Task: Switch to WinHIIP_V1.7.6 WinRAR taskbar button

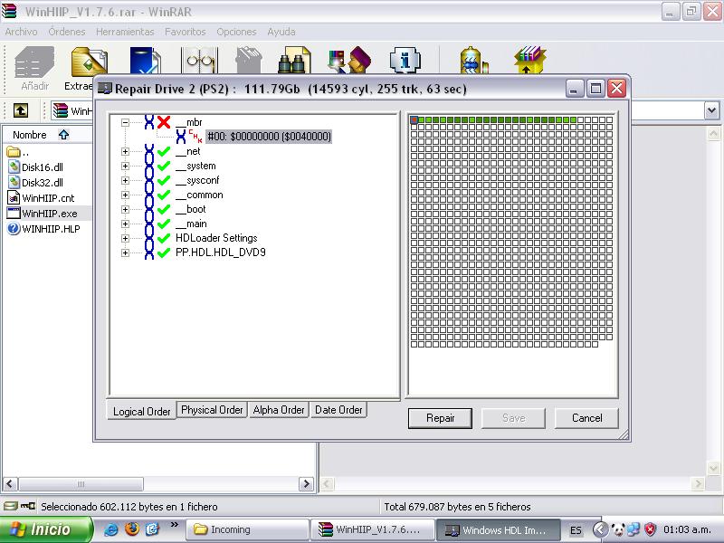Action: tap(373, 529)
